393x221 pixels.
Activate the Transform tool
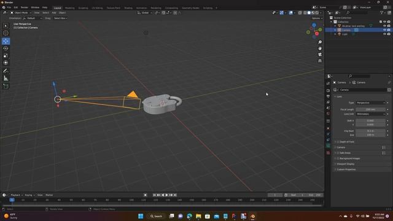pyautogui.click(x=6, y=63)
